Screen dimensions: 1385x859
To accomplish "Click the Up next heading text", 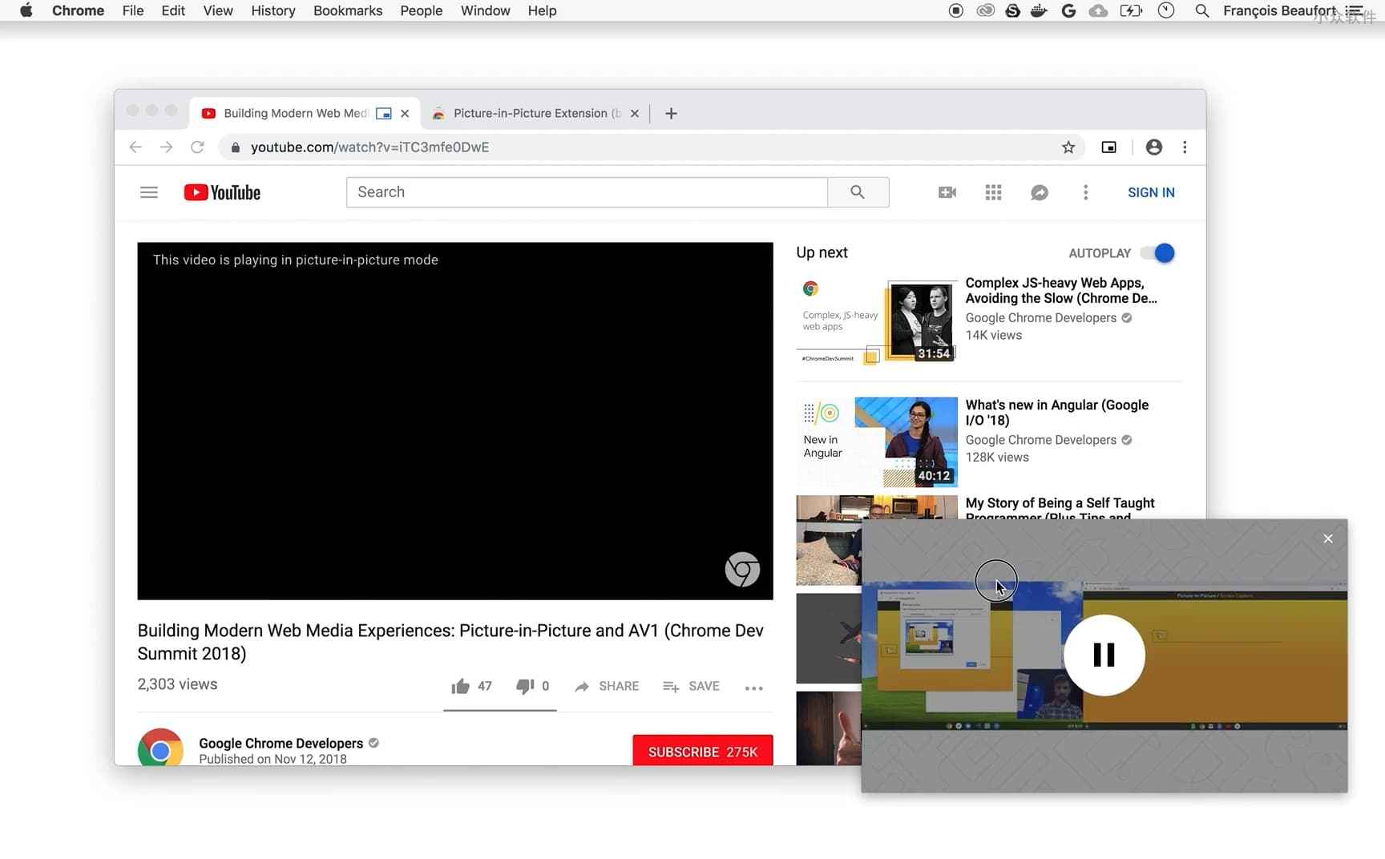I will coord(822,252).
